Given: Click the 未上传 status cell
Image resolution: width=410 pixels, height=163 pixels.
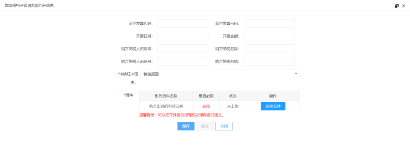Looking at the screenshot, I should (x=233, y=106).
